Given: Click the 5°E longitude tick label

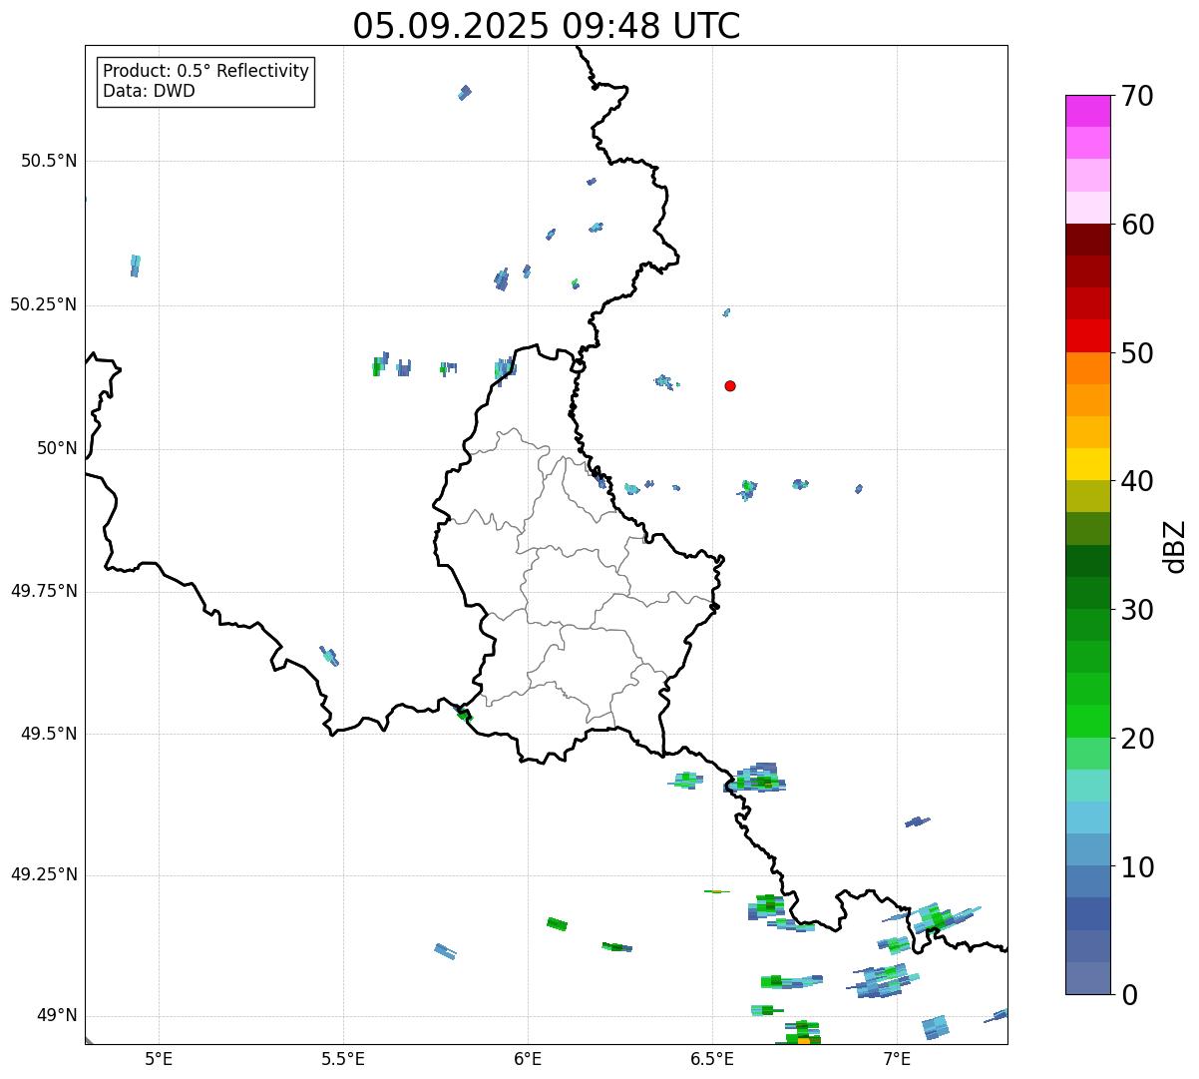Looking at the screenshot, I should coord(159,1058).
